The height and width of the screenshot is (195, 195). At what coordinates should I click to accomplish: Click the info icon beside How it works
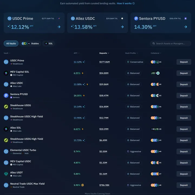[x=134, y=4]
